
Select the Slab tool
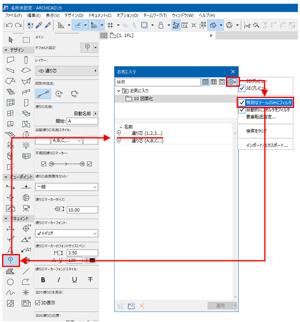coord(26,70)
